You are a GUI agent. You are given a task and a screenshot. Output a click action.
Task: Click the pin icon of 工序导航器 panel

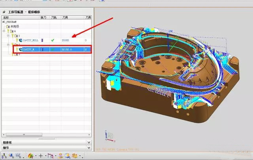(x=4, y=12)
